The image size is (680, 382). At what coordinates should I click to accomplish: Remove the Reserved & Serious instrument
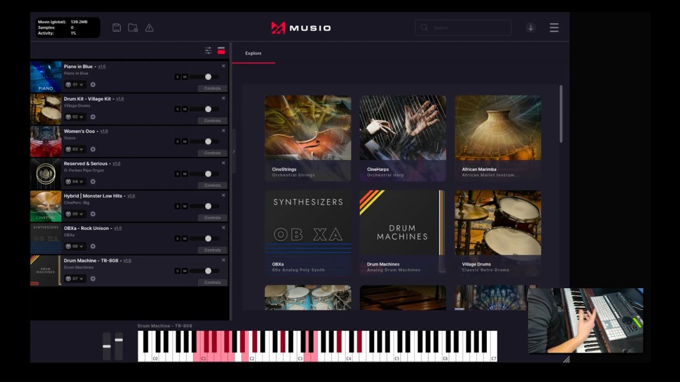224,163
